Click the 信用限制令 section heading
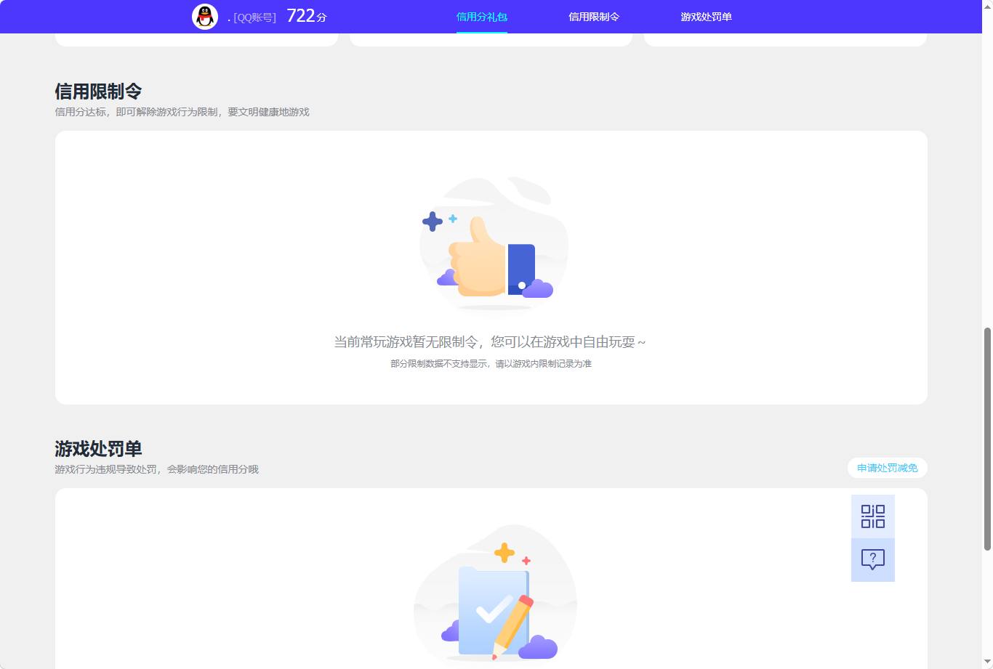Screen dimensions: 993x669 (x=98, y=92)
